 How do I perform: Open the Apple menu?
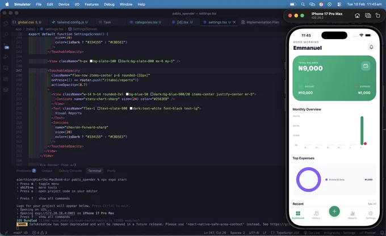click(x=7, y=4)
